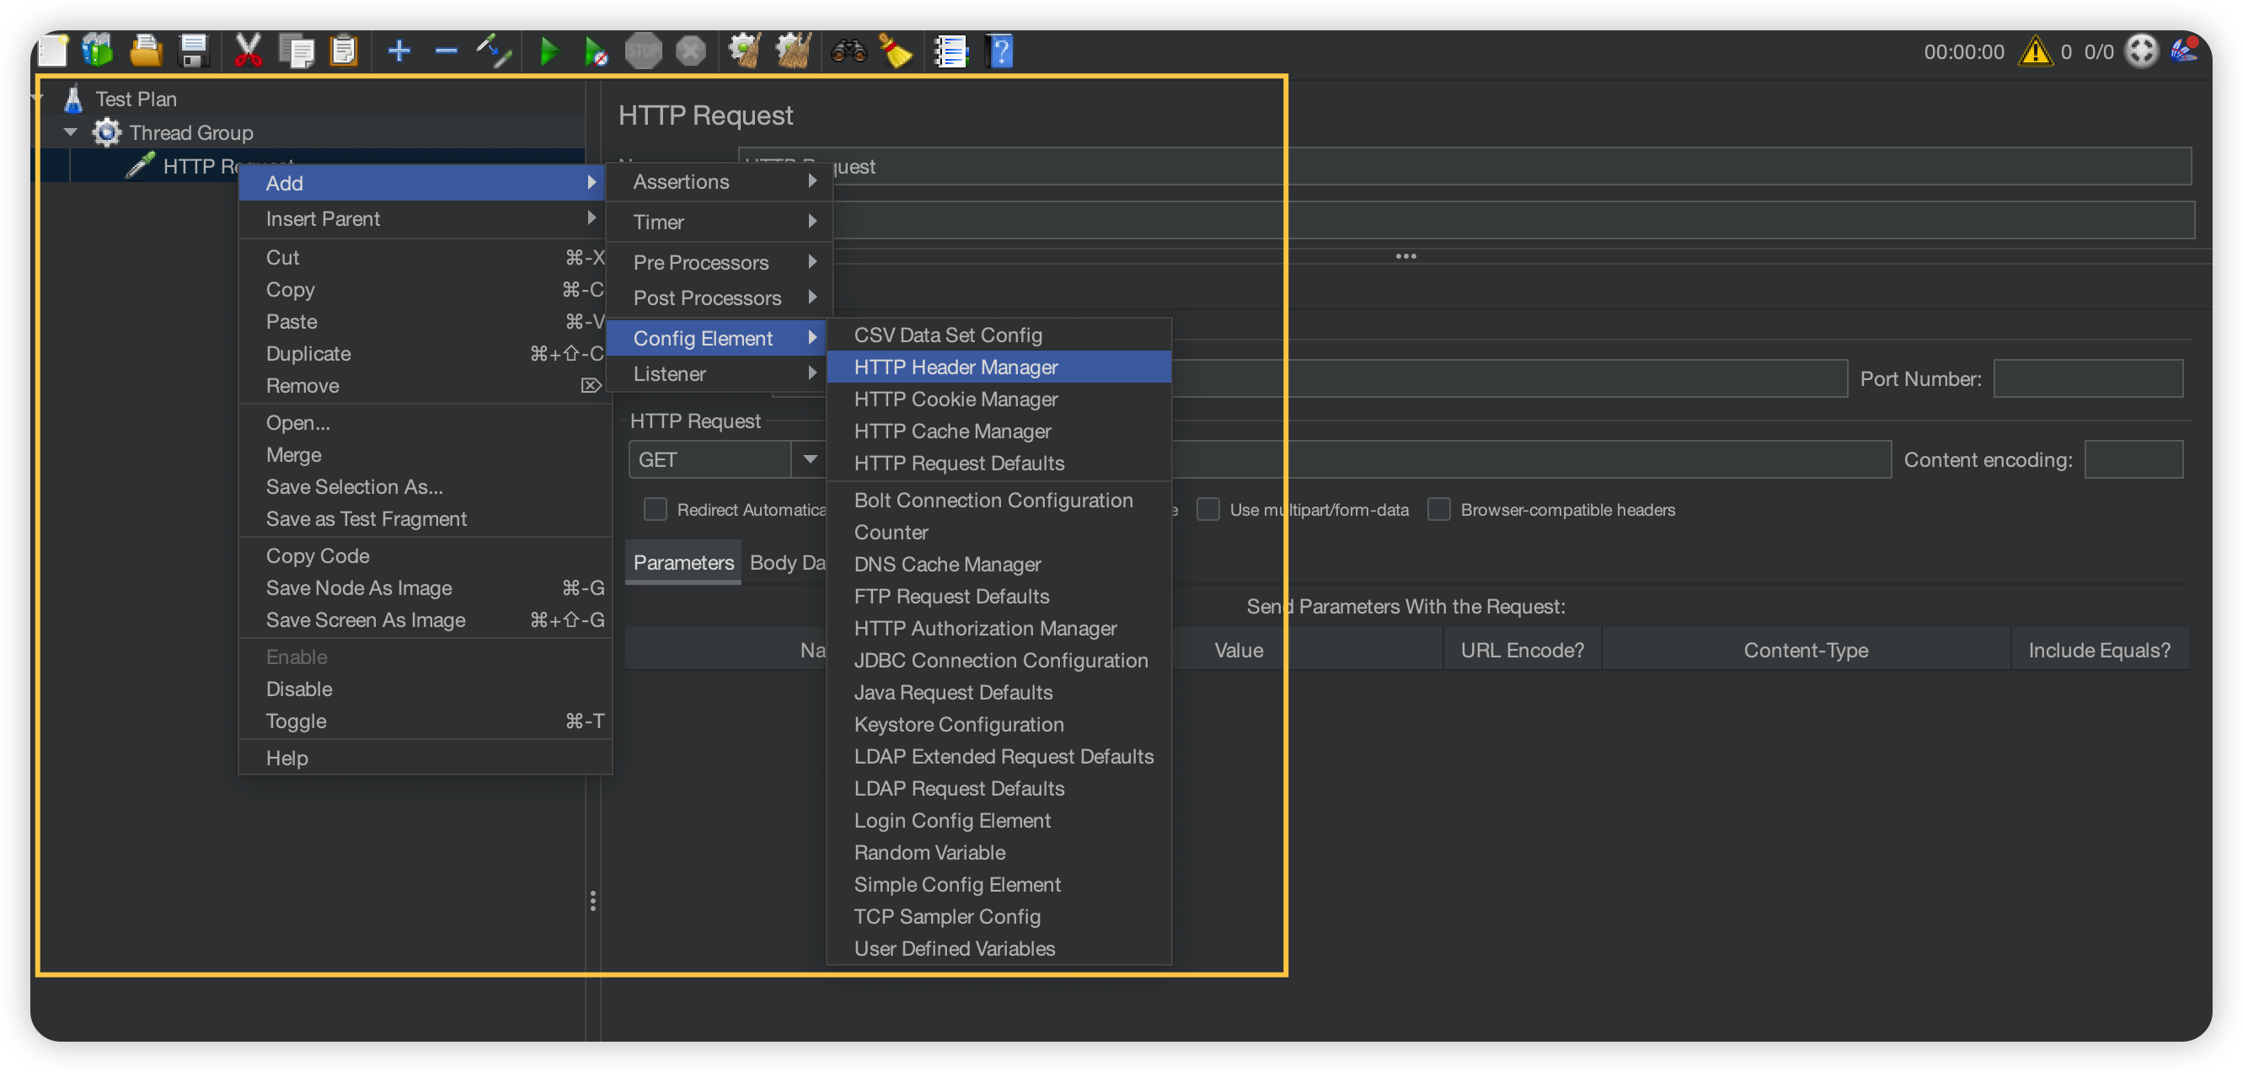
Task: Open the Function Helper list icon
Action: click(950, 51)
